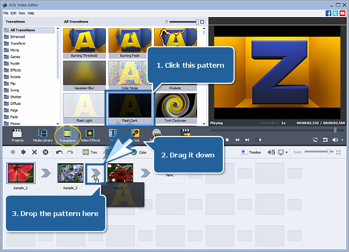Screen dimensions: 349x252
Task: Open the audio mixer icon
Action: point(271,152)
